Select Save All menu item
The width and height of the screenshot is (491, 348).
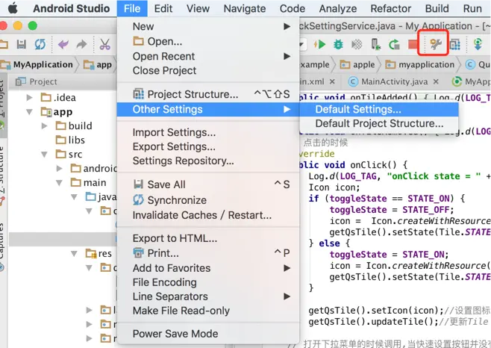pos(208,184)
